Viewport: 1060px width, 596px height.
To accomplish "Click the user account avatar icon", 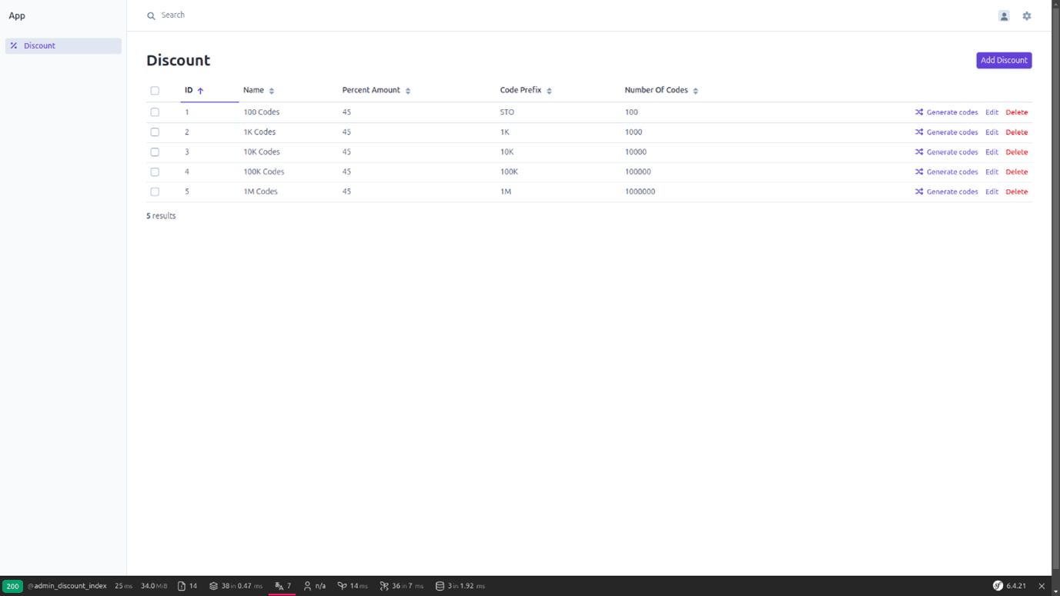I will coord(1004,15).
